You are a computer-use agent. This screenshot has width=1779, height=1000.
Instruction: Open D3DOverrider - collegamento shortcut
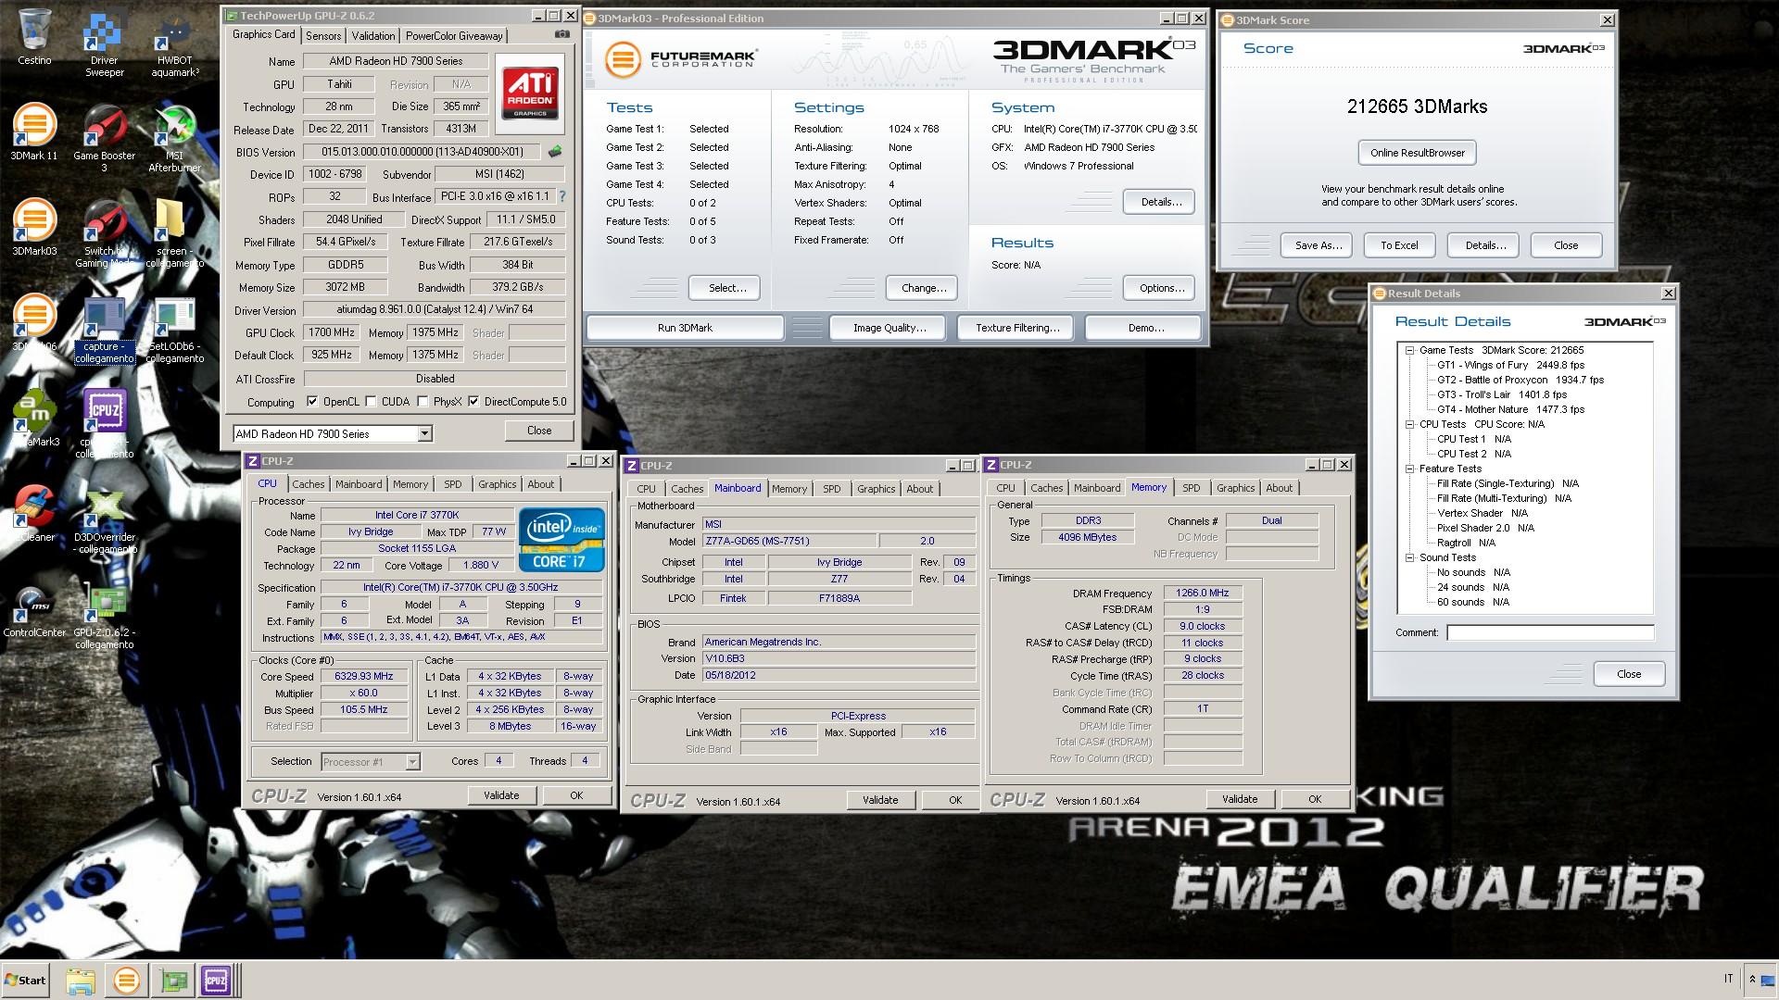(105, 519)
